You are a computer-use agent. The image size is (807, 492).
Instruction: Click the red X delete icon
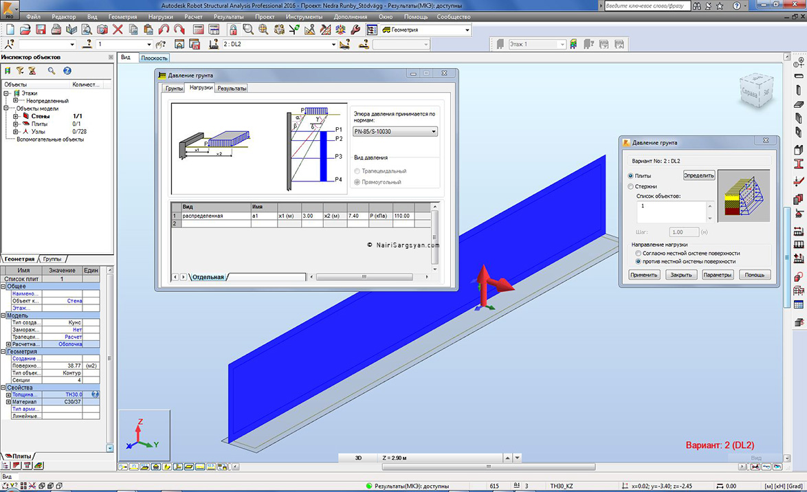[118, 30]
